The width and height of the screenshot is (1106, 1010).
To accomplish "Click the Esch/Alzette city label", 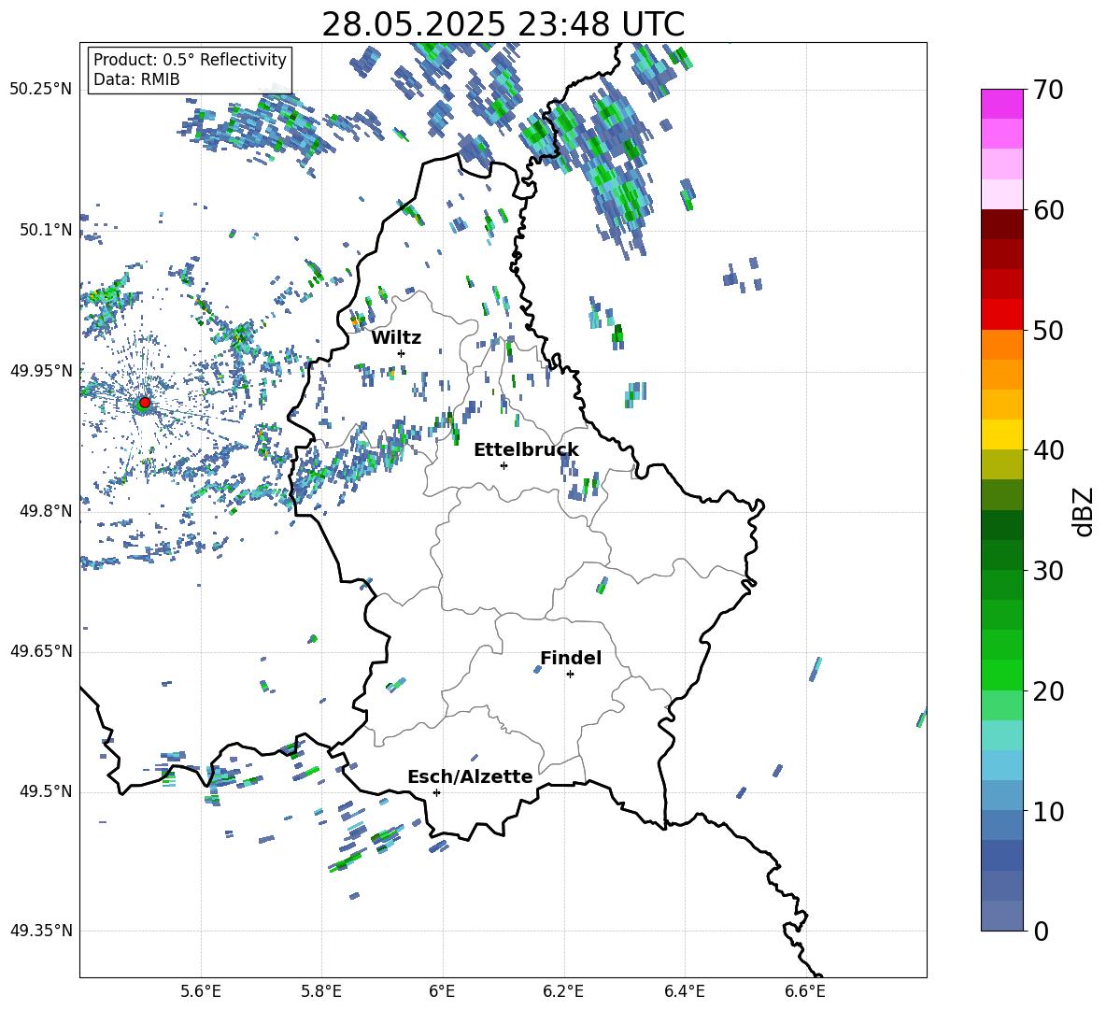I will point(470,776).
